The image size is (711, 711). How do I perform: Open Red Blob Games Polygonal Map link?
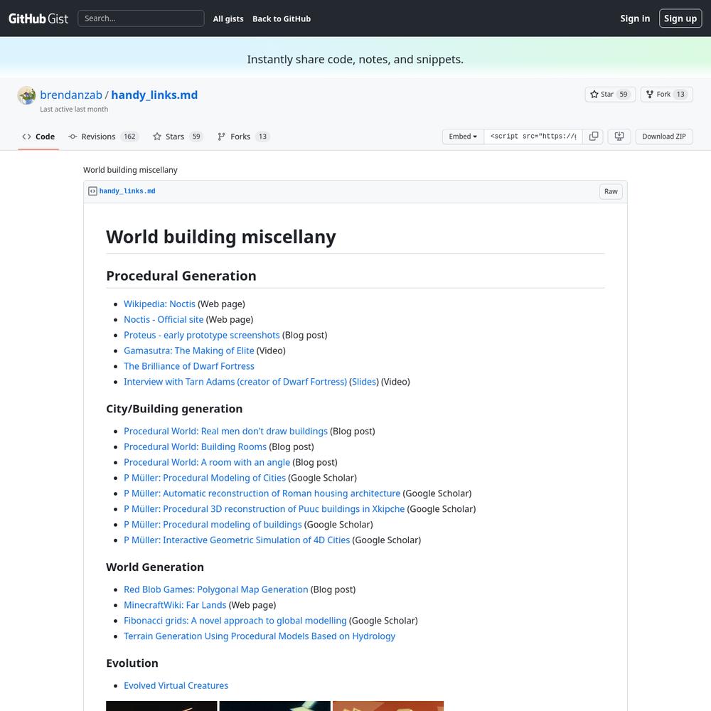click(216, 589)
